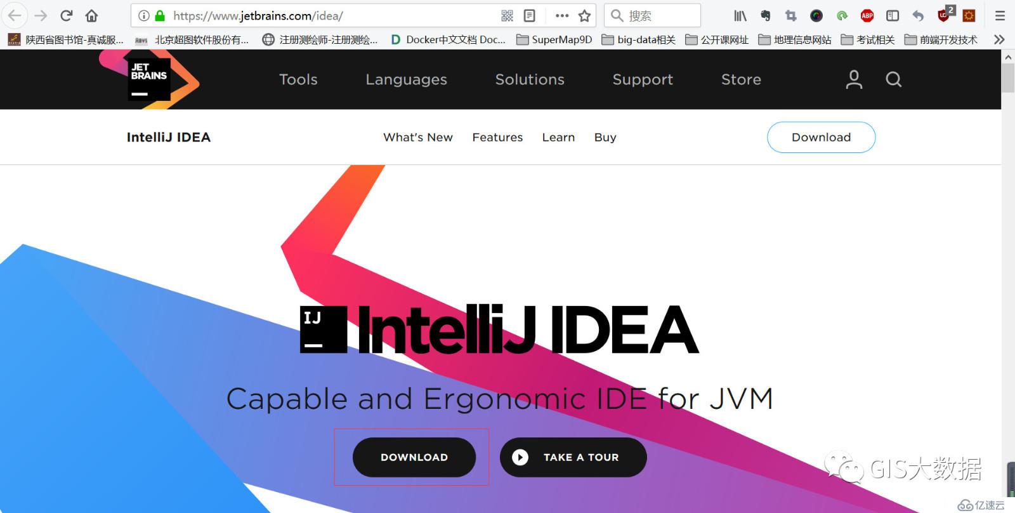The width and height of the screenshot is (1015, 513).
Task: Open the uBlock shield icon with badge
Action: coord(945,14)
